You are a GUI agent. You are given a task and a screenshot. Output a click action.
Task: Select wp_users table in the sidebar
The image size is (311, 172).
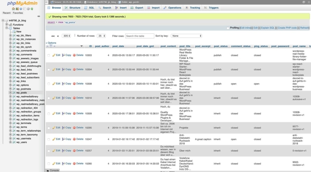coord(21,142)
